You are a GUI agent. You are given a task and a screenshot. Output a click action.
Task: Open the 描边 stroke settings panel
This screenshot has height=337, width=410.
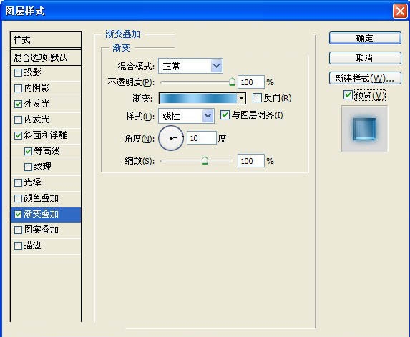coord(33,245)
